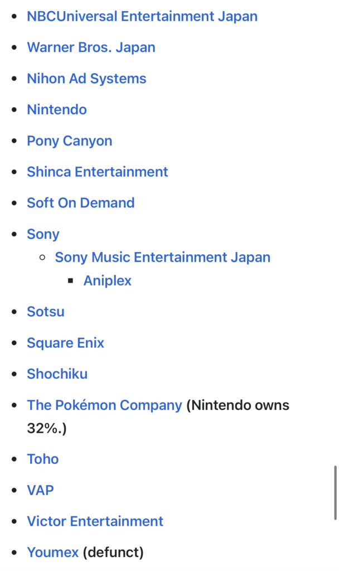Click the Sony link
Screen dimensions: 339x571
[x=43, y=234]
